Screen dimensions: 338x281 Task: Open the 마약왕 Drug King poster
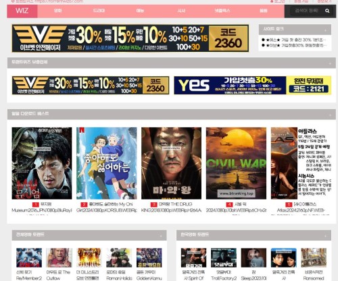[172, 163]
